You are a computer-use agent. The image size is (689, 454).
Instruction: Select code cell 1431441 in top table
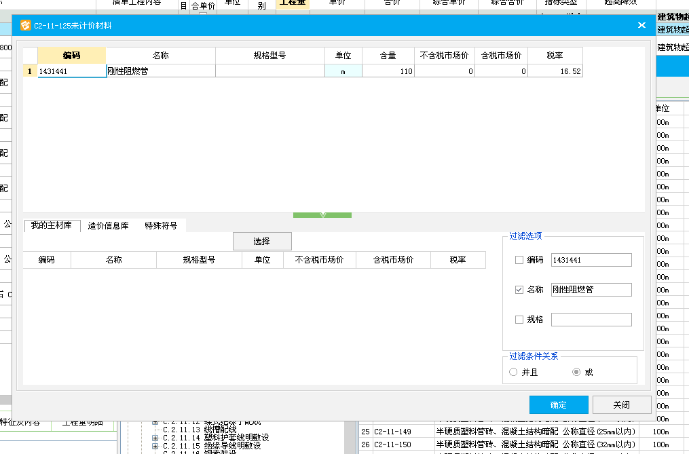coord(72,71)
